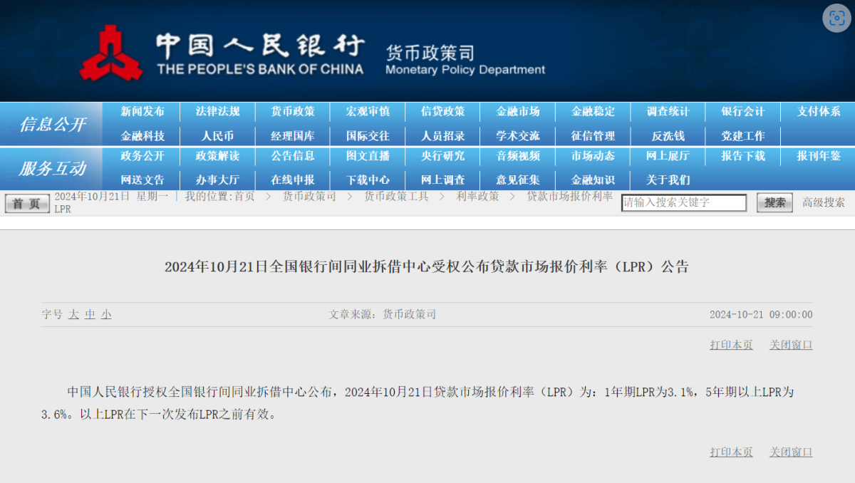The height and width of the screenshot is (483, 855).
Task: Click the People's Bank of China red logo
Action: tap(110, 53)
